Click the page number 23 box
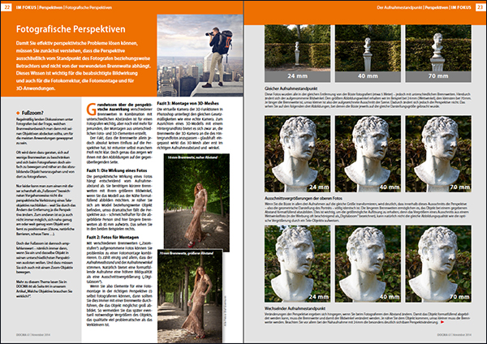Image resolution: width=487 pixels, height=344 pixels. [481, 6]
